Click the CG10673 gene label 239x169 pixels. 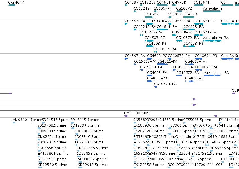(176, 14)
